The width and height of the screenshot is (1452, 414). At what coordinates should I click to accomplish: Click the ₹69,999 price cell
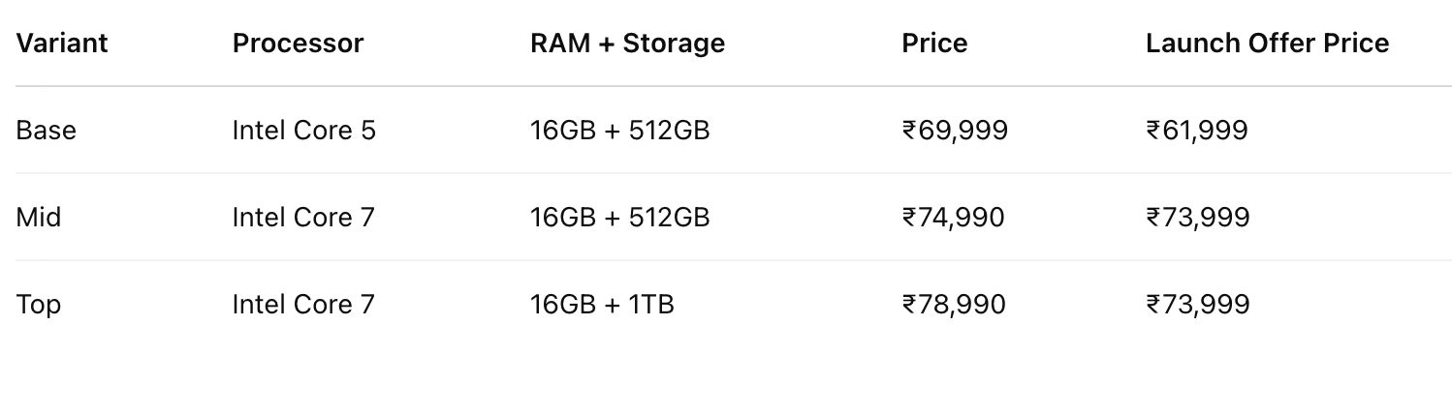pyautogui.click(x=955, y=130)
